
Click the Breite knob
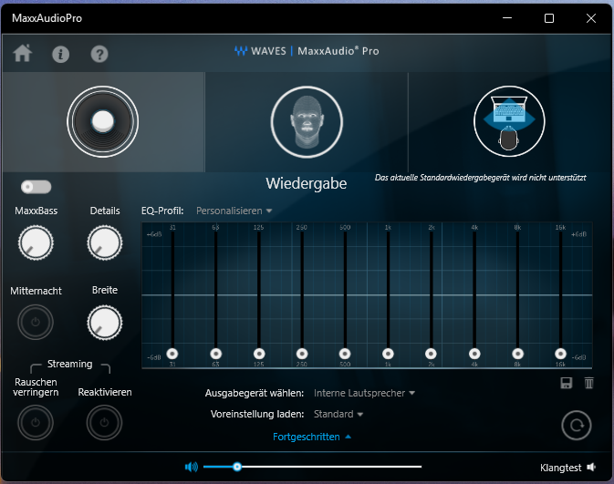(x=105, y=323)
